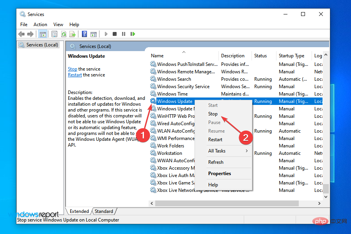Toggle the Show/Hide Console Tree button
351x234 pixels.
pyautogui.click(x=44, y=34)
